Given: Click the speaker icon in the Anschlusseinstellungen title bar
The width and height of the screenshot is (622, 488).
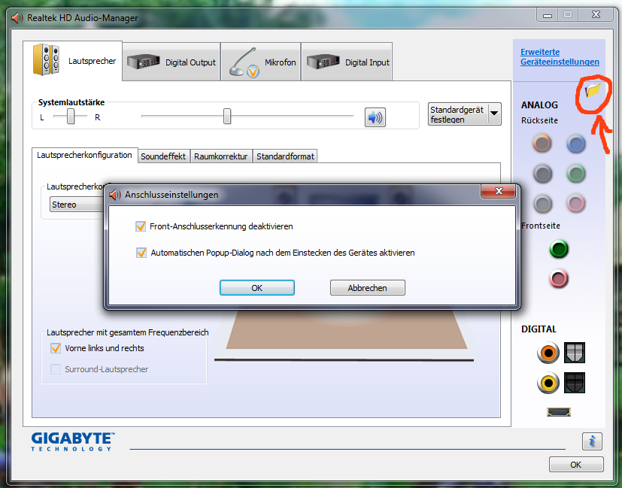Looking at the screenshot, I should [x=114, y=195].
